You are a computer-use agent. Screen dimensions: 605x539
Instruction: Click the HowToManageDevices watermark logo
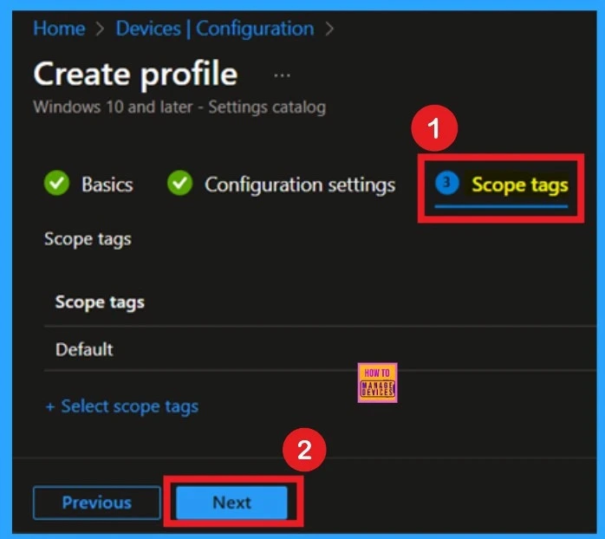(376, 382)
